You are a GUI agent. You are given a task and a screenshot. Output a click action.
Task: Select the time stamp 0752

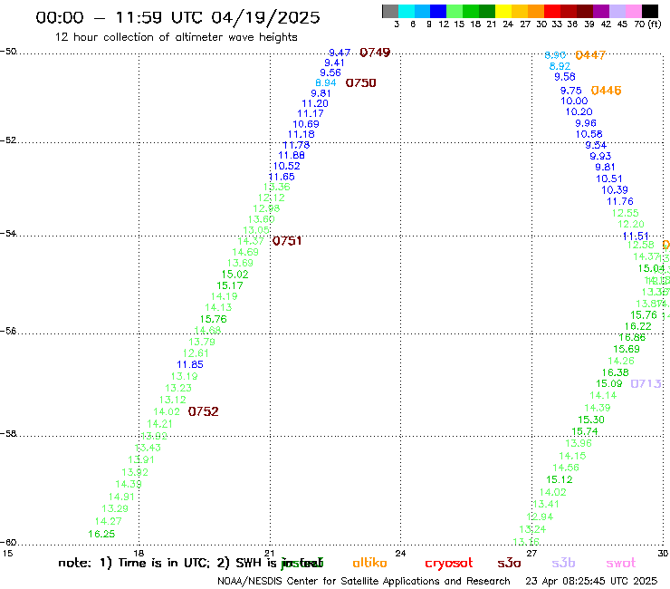click(203, 411)
